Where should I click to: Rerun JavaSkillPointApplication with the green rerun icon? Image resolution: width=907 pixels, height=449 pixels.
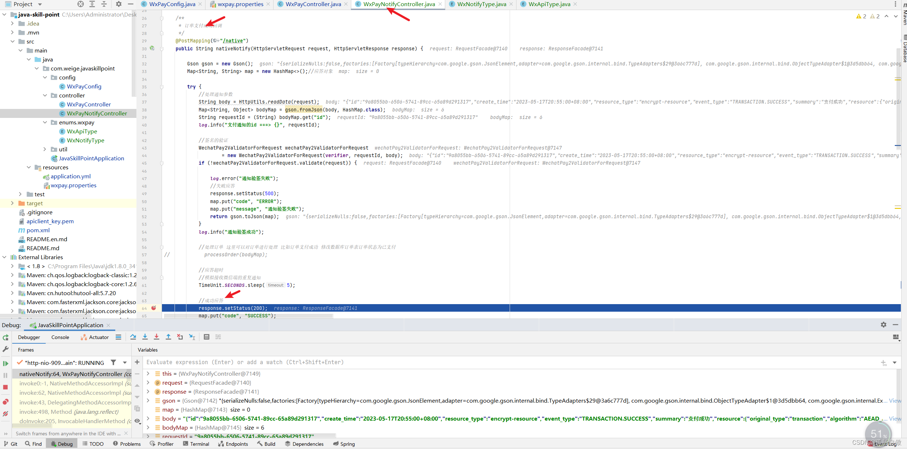5,338
